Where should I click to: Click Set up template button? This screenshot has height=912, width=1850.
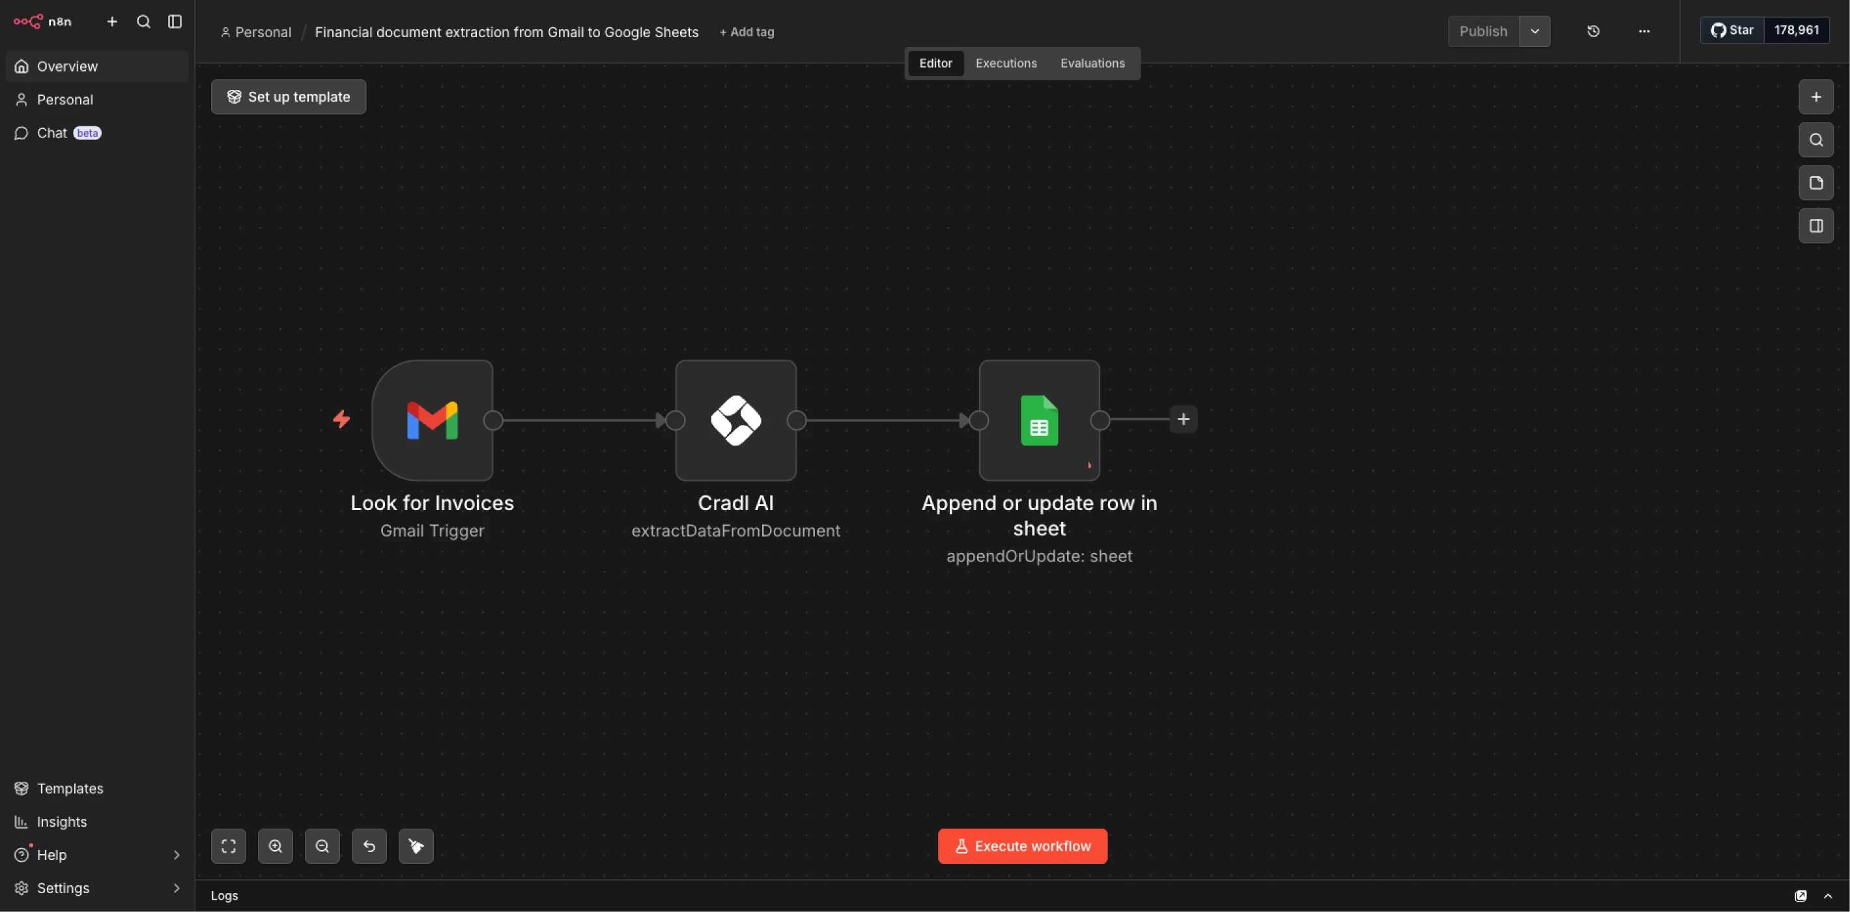click(288, 97)
